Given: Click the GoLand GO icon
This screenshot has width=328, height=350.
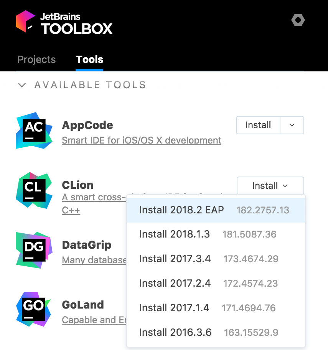Looking at the screenshot, I should click(34, 310).
